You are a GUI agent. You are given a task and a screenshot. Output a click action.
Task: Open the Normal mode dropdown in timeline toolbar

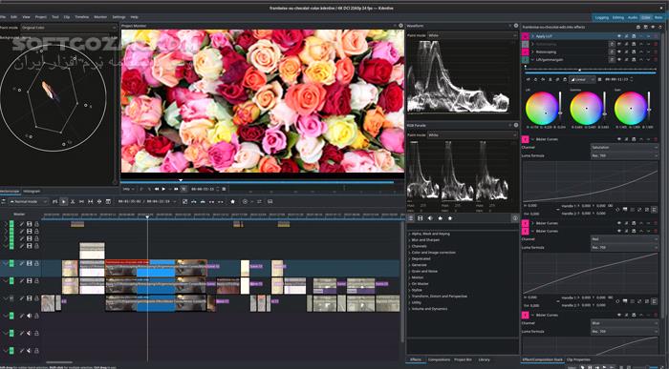(x=29, y=201)
